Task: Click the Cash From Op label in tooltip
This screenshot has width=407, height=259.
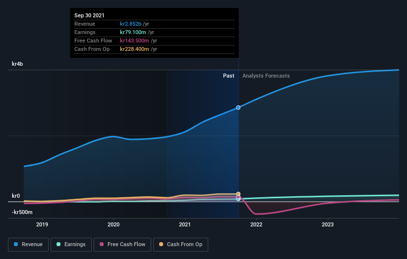Action: coord(92,49)
